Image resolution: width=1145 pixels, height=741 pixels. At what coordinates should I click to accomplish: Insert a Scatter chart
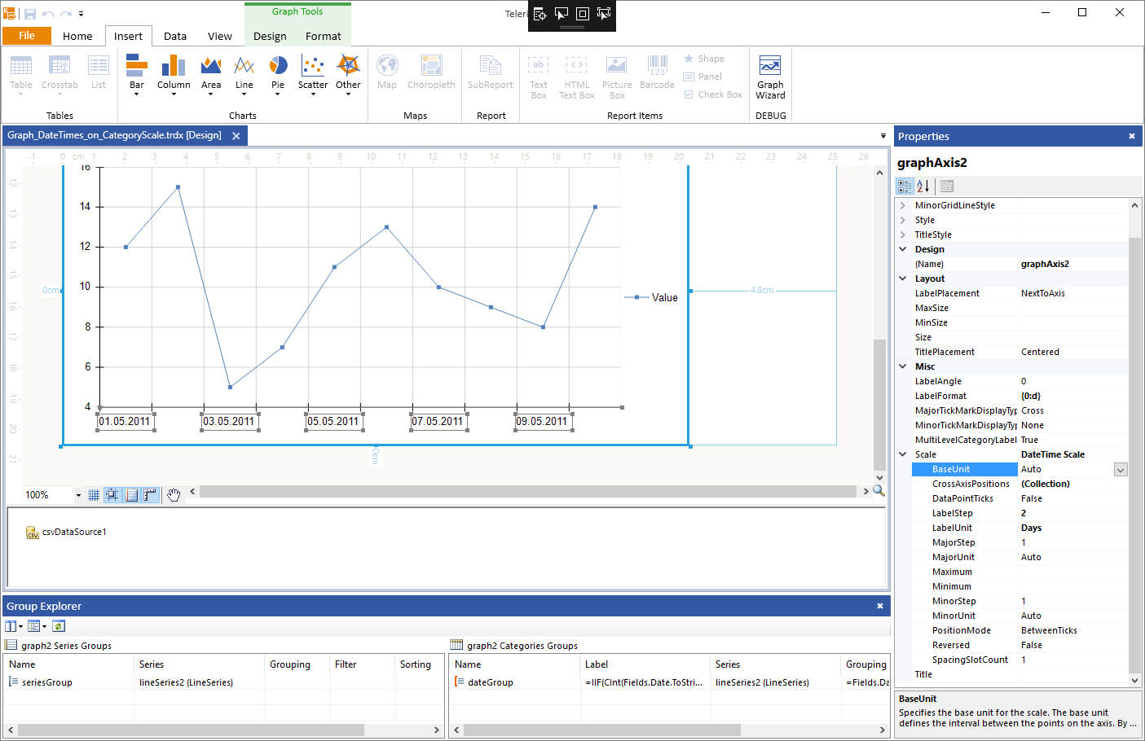[x=313, y=76]
